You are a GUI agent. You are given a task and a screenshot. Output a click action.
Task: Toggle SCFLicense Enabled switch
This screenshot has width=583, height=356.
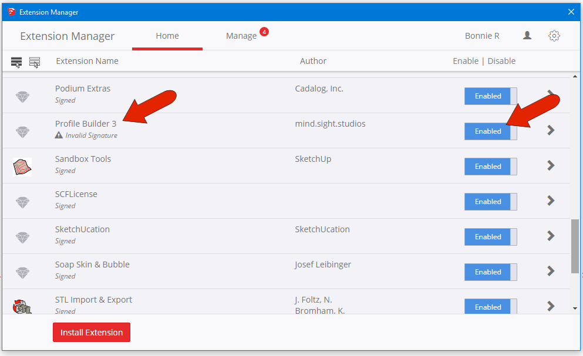(x=490, y=201)
